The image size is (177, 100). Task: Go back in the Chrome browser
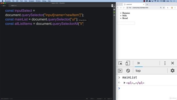[118, 8]
